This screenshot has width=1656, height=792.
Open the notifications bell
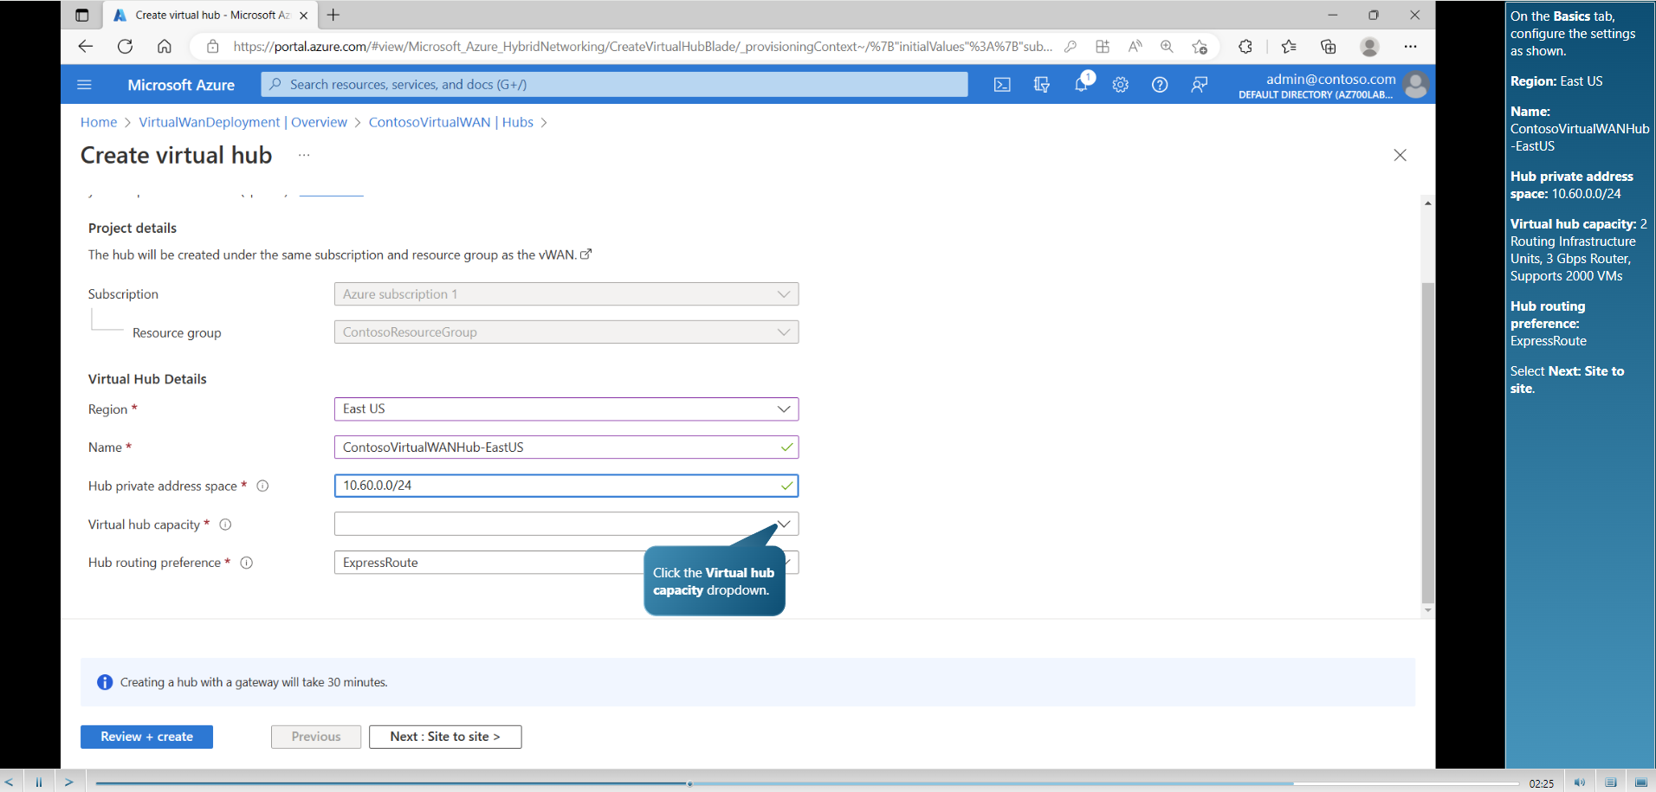pos(1082,84)
